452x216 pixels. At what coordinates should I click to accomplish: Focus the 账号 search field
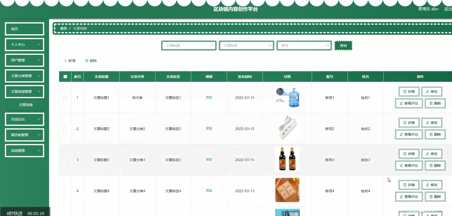pos(304,45)
